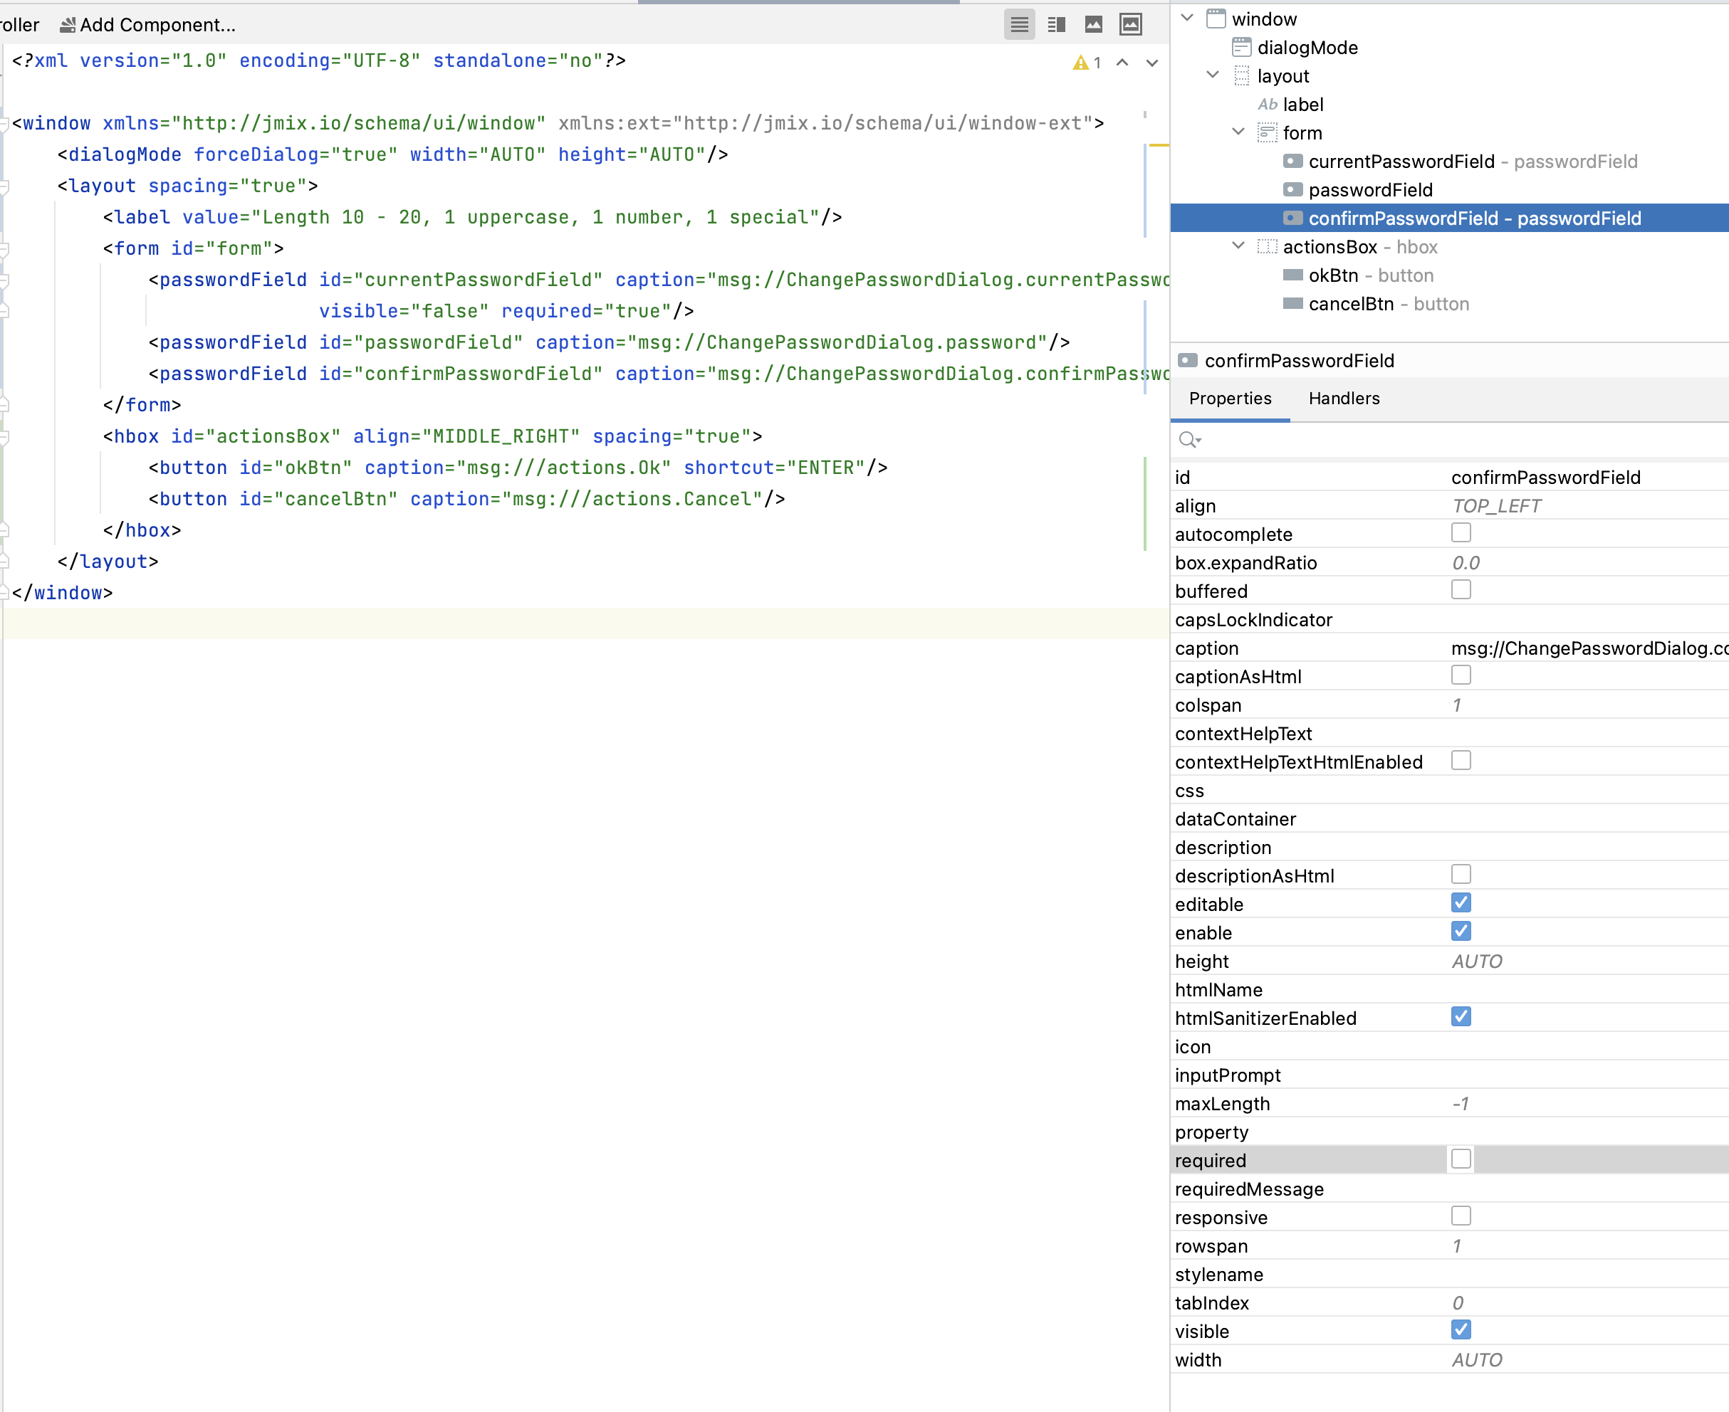1729x1412 pixels.
Task: Toggle the captionAsHtml checkbox
Action: [x=1461, y=675]
